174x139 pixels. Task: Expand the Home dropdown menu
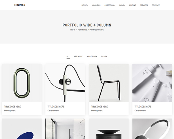coord(85,5)
